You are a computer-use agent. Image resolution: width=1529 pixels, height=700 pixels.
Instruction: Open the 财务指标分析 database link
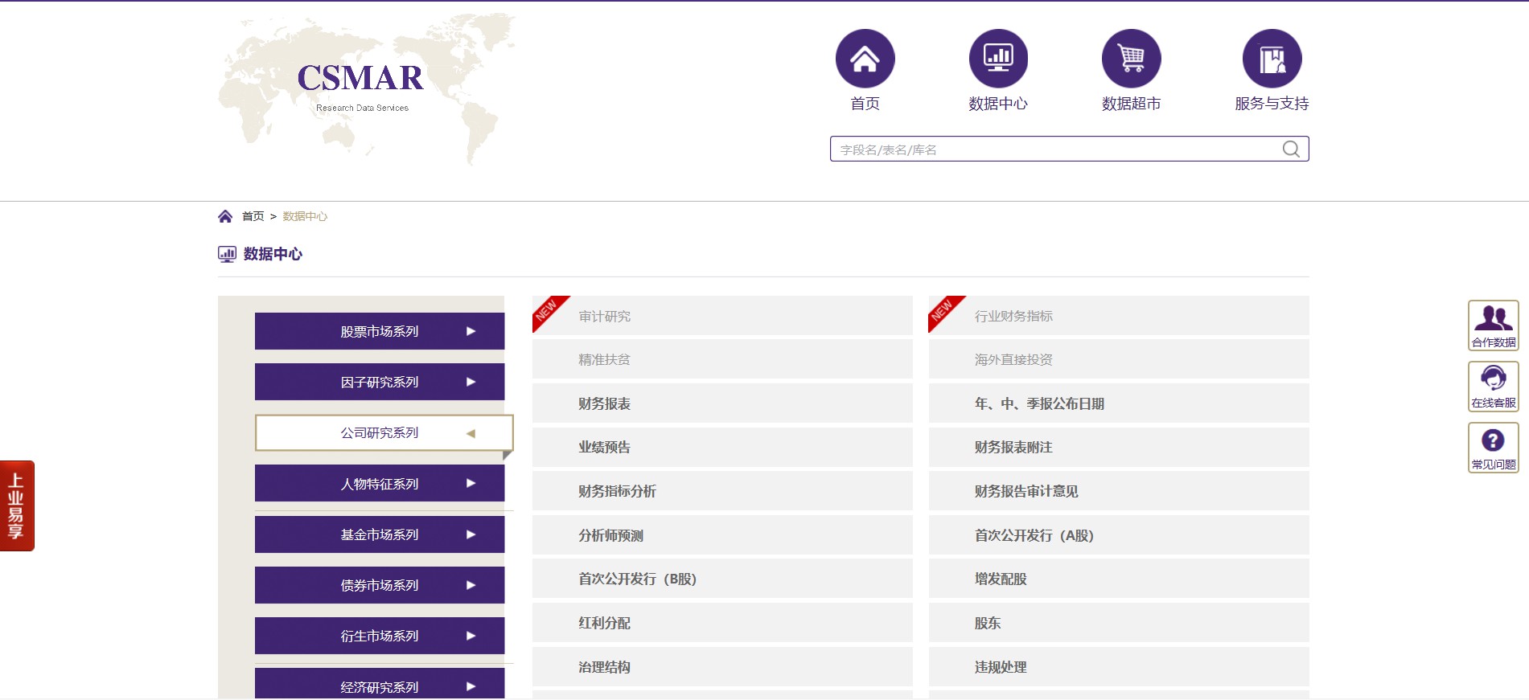click(617, 491)
